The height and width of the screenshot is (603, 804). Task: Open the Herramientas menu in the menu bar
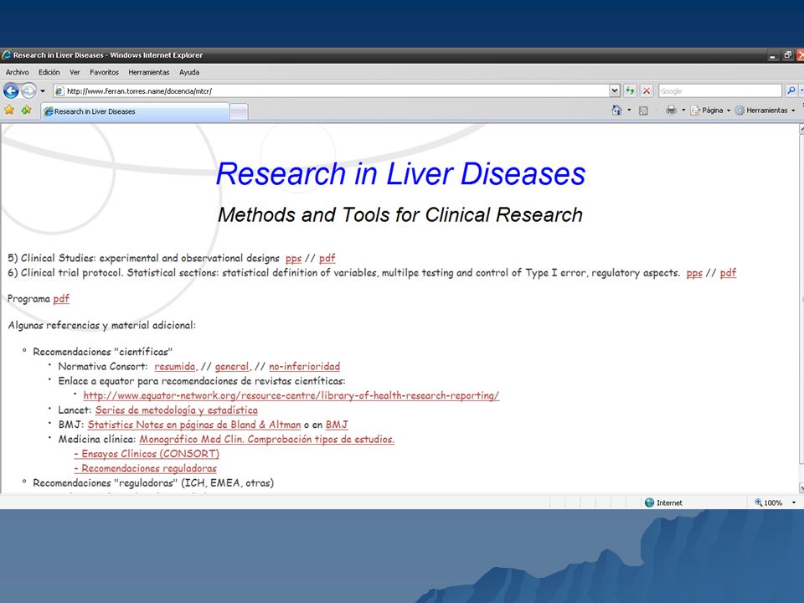tap(149, 72)
